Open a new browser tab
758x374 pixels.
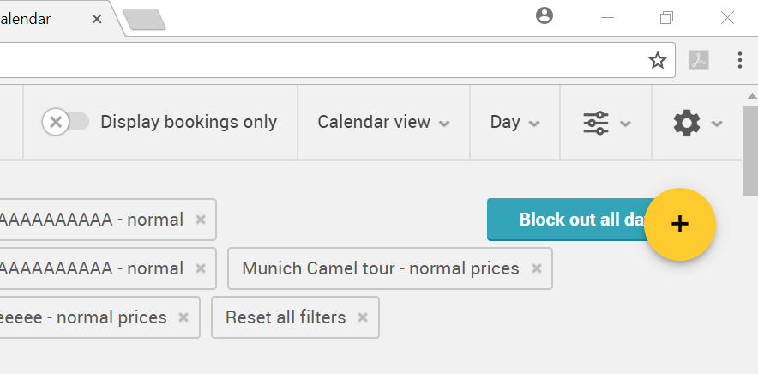(145, 20)
